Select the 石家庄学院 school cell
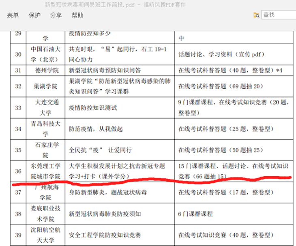The width and height of the screenshot is (296, 246). [x=45, y=150]
